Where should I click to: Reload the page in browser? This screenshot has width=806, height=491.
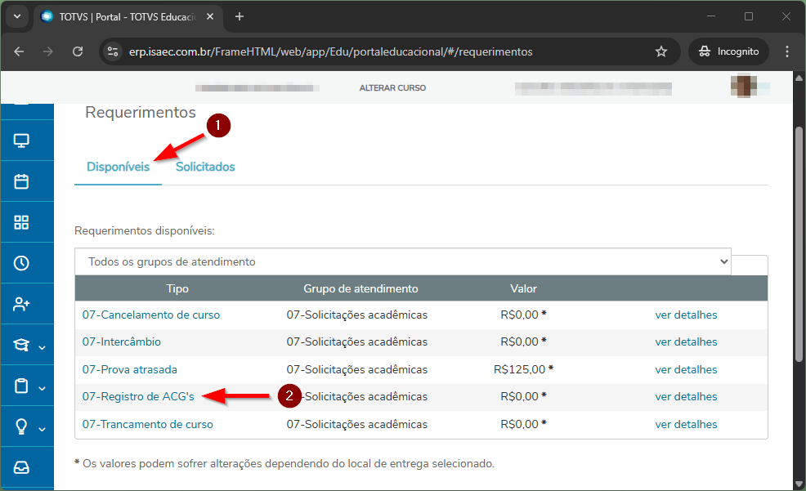(78, 51)
